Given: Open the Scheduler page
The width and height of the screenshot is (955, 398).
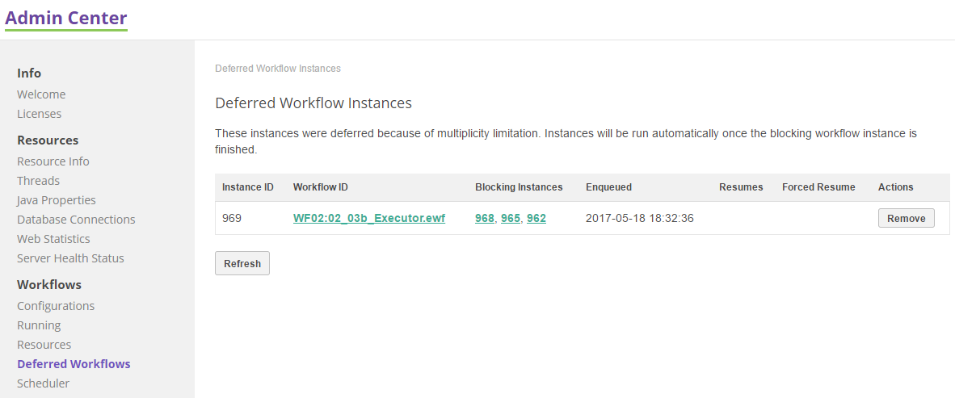Looking at the screenshot, I should pyautogui.click(x=43, y=383).
